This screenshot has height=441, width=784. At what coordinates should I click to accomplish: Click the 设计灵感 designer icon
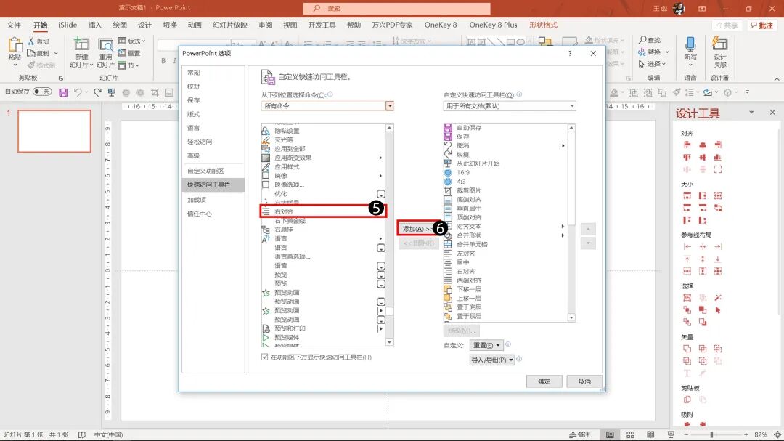coord(720,44)
